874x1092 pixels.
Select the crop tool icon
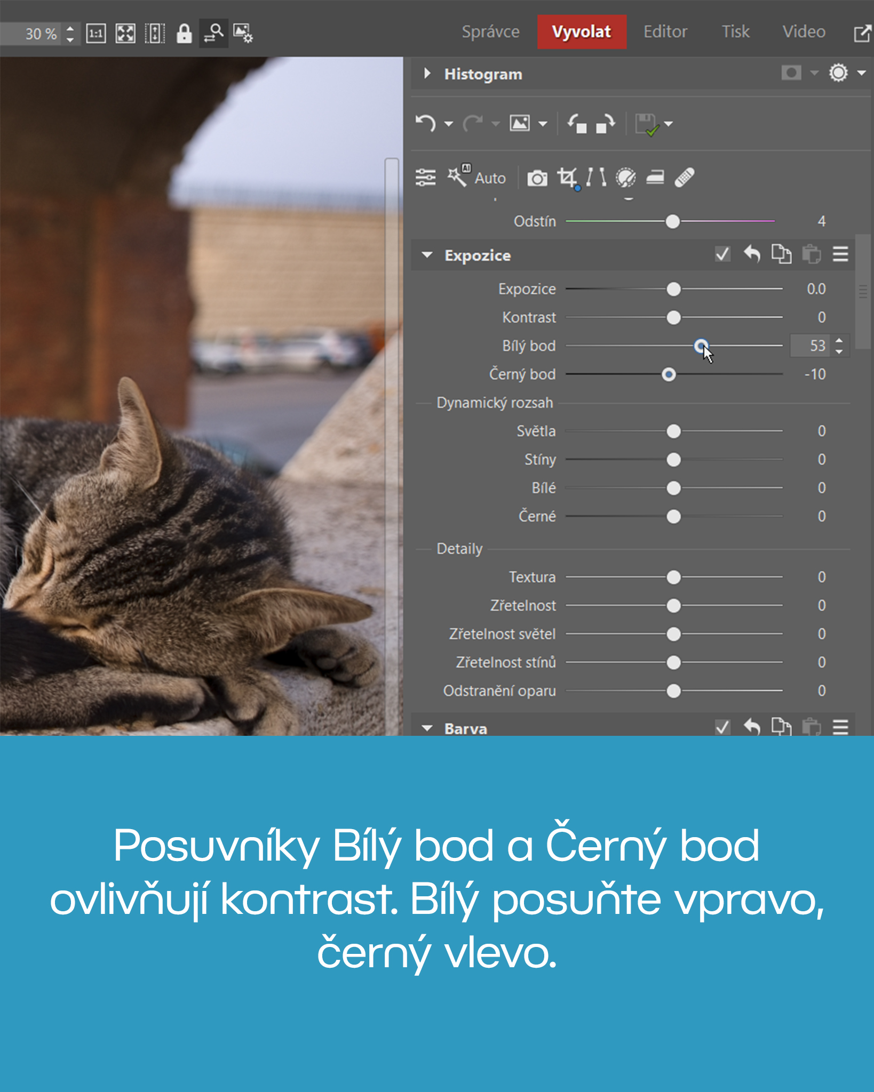(x=567, y=178)
